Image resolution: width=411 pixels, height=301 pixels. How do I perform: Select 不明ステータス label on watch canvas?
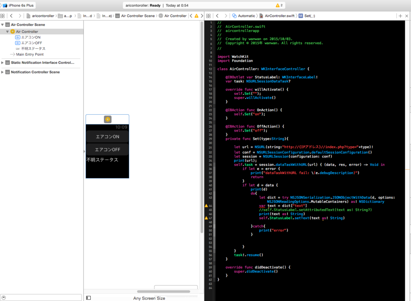click(102, 160)
